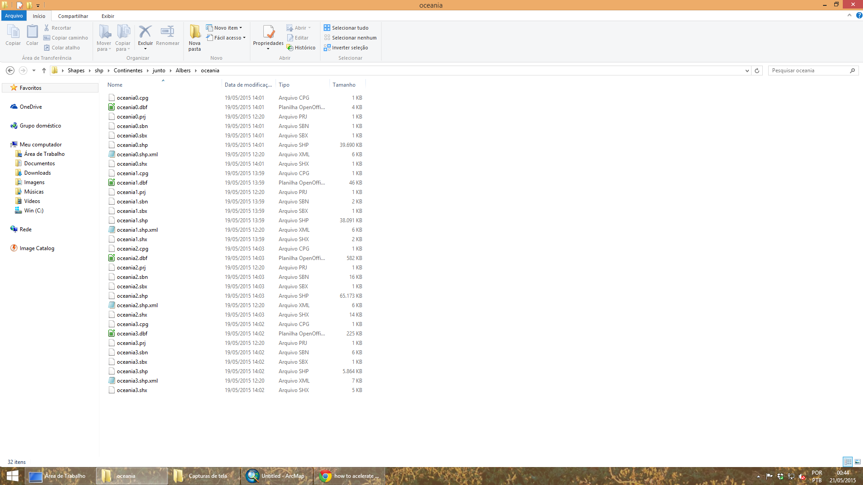This screenshot has height=485, width=863.
Task: Switch to the Início ribbon tab
Action: (39, 16)
